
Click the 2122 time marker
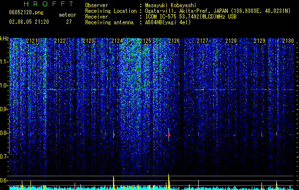[x=60, y=41]
